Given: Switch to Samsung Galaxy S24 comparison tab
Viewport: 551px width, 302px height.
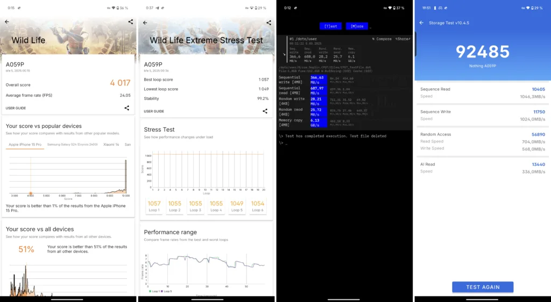Looking at the screenshot, I should click(72, 145).
